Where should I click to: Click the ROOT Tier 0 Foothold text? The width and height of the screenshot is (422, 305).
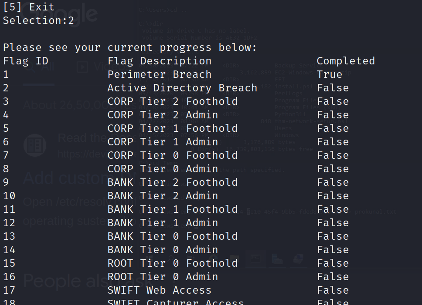point(173,263)
